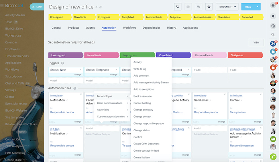
Task: Select the yellow Converted status stage
Action: pyautogui.click(x=251, y=17)
